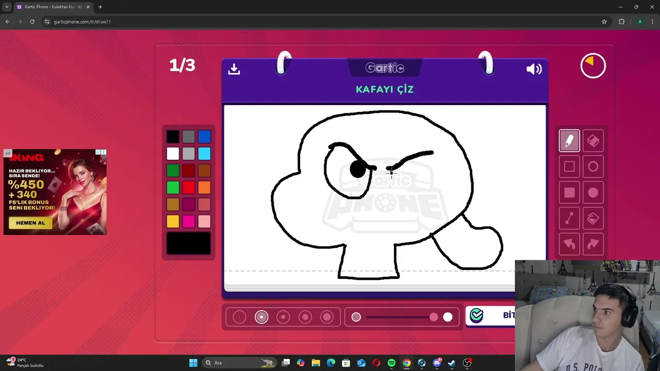The height and width of the screenshot is (371, 660).
Task: Select the third brush size
Action: tap(283, 317)
